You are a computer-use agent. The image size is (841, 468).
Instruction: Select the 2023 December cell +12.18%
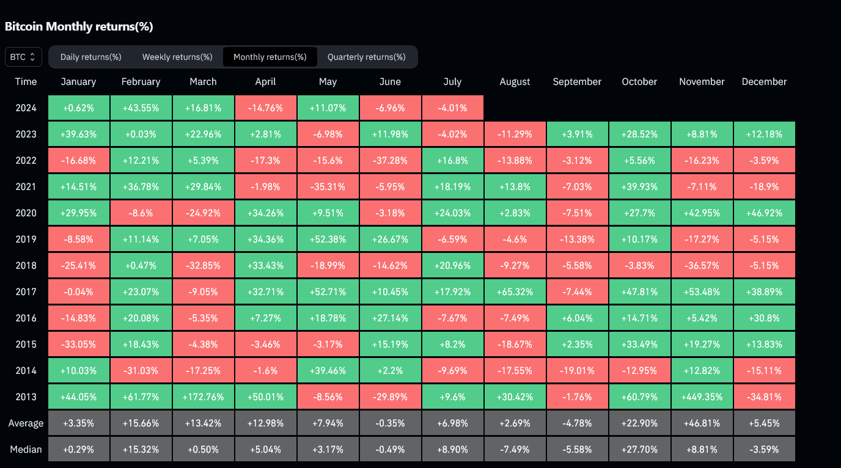(764, 134)
